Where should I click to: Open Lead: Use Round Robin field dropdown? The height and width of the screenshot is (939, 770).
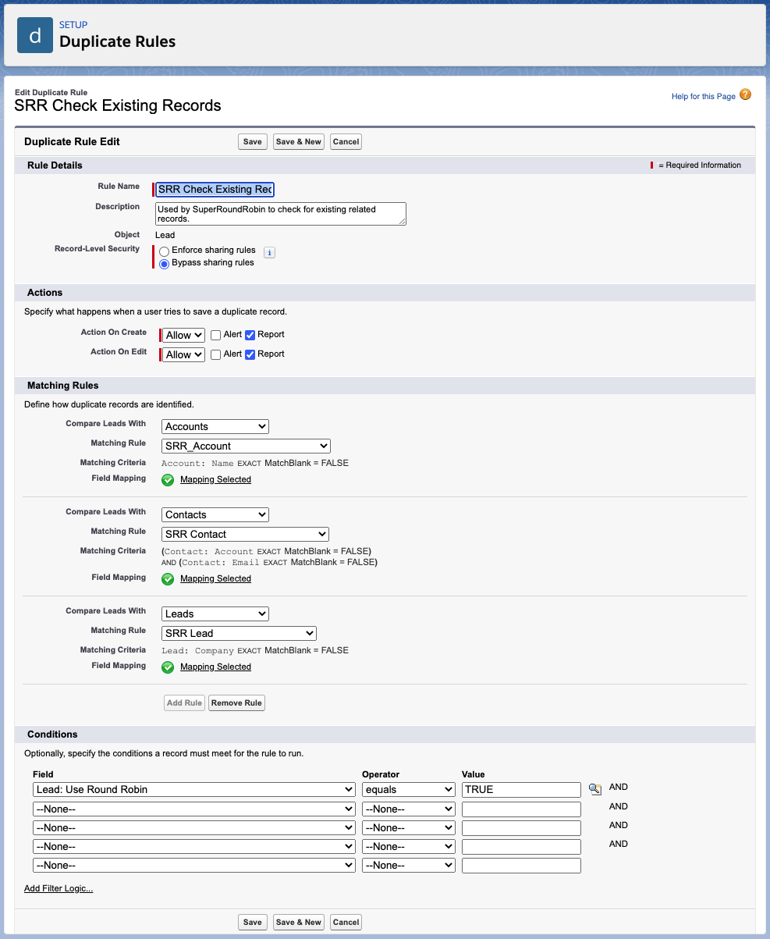[194, 789]
